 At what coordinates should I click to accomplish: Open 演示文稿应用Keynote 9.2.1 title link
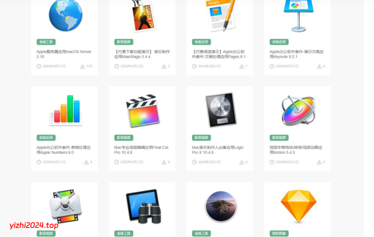297,54
